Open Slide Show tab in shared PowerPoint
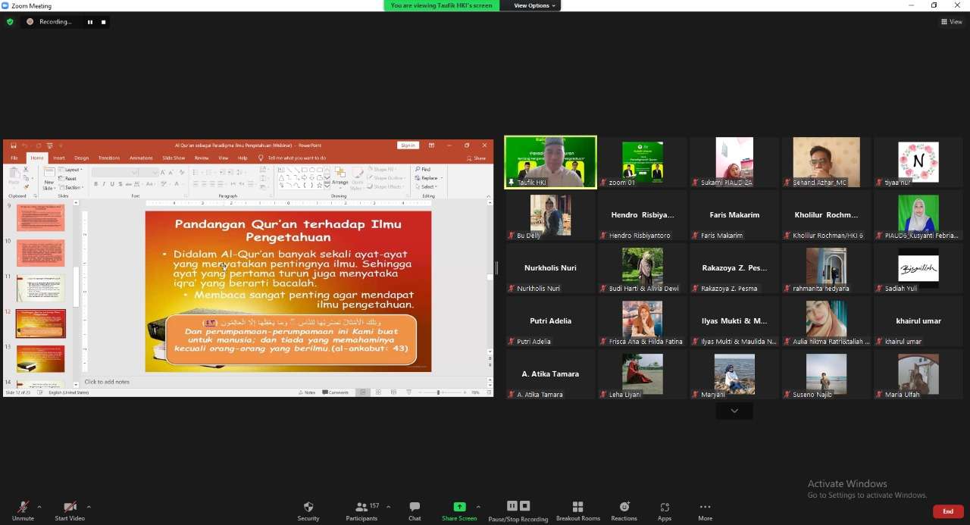 [174, 158]
